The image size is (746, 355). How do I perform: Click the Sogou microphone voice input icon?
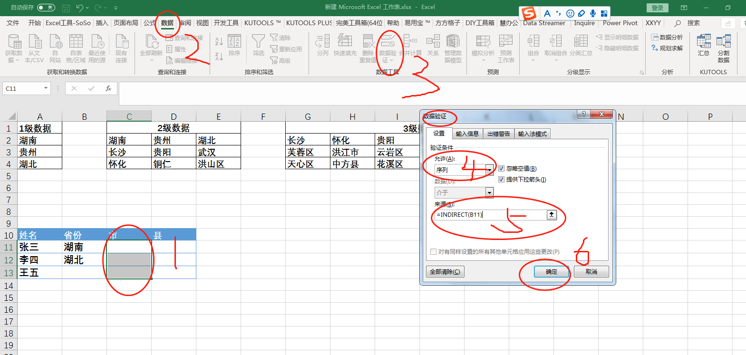click(593, 13)
